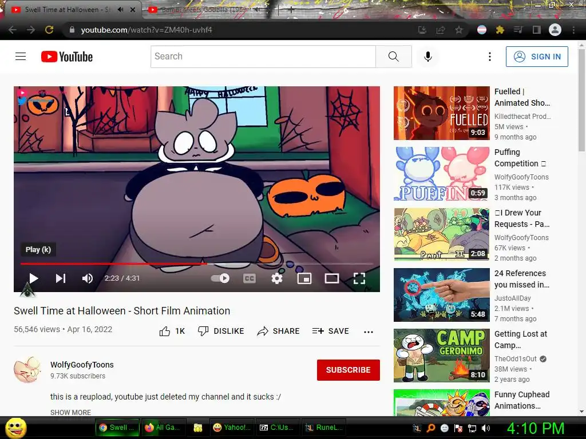Open the system tray search magnifier icon
Screen dimensions: 586x439
point(430,428)
